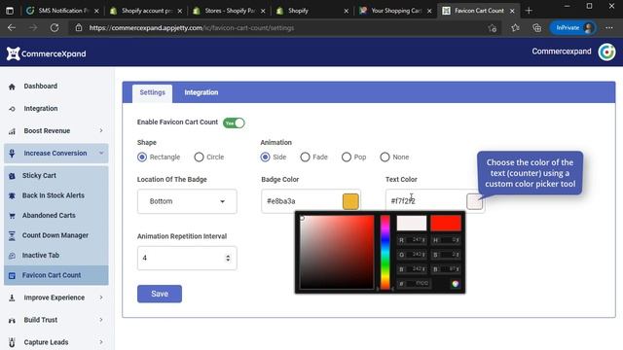Click the Dashboard home icon
This screenshot has width=623, height=350.
[x=12, y=87]
